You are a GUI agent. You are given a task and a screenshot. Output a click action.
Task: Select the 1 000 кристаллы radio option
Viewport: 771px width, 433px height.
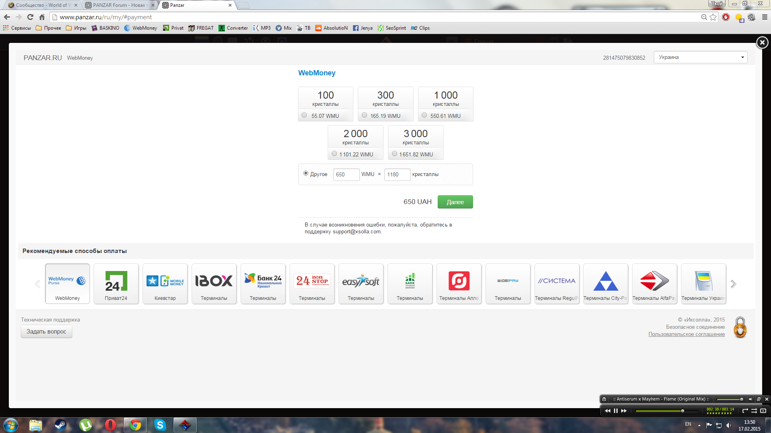click(x=424, y=115)
